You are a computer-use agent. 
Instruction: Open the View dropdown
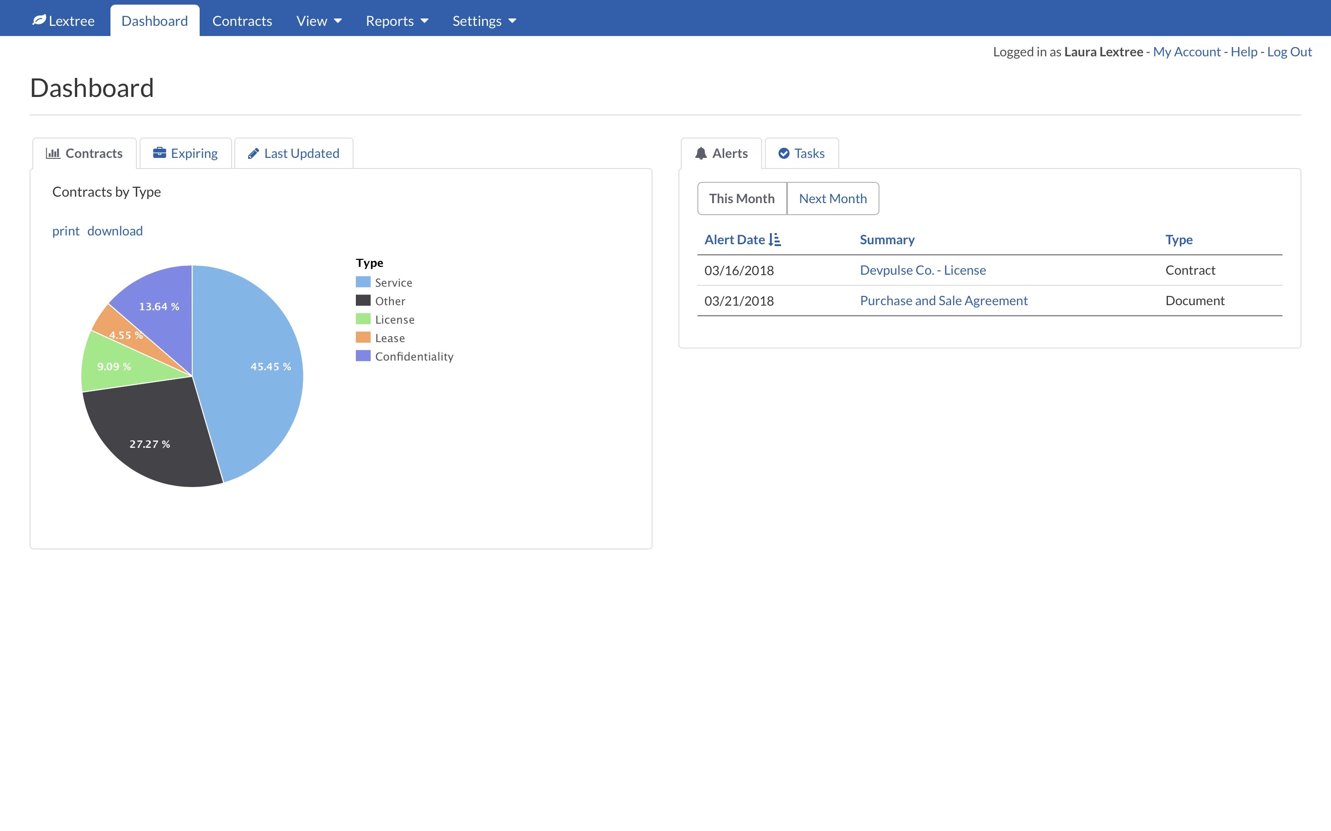(318, 20)
